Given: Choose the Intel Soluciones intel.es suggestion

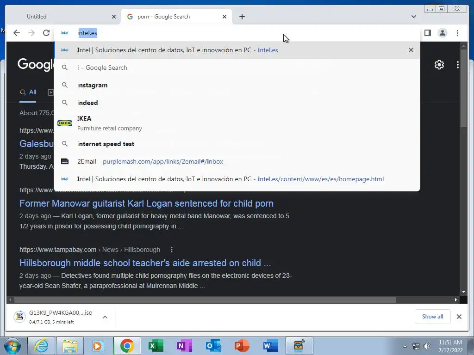Looking at the screenshot, I should 237,50.
